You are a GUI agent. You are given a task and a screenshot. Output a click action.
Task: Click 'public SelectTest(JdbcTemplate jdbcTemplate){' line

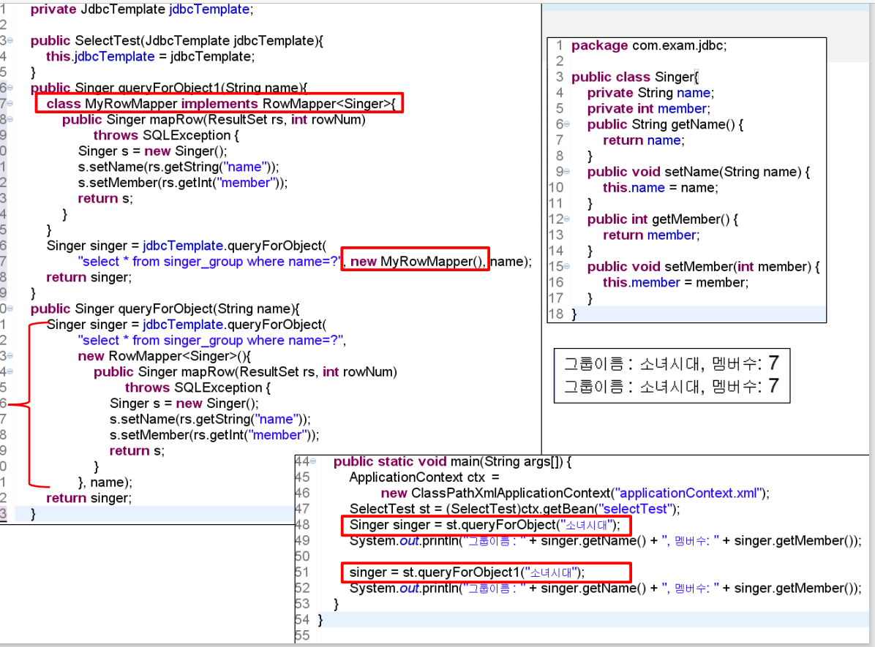[x=177, y=41]
